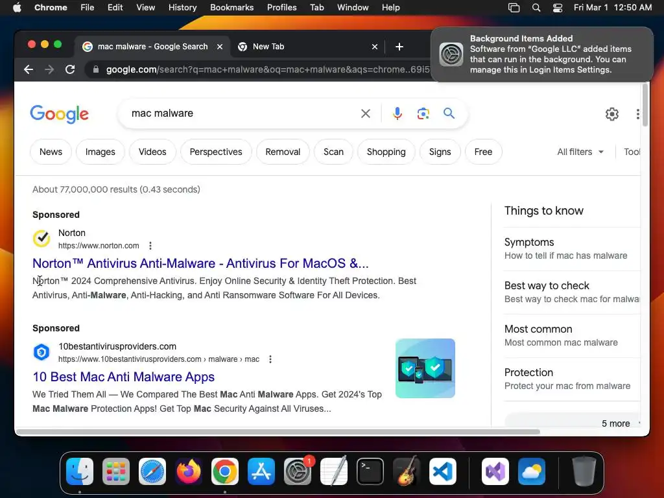Open the Apple menu
Image resolution: width=664 pixels, height=498 pixels.
pyautogui.click(x=17, y=8)
